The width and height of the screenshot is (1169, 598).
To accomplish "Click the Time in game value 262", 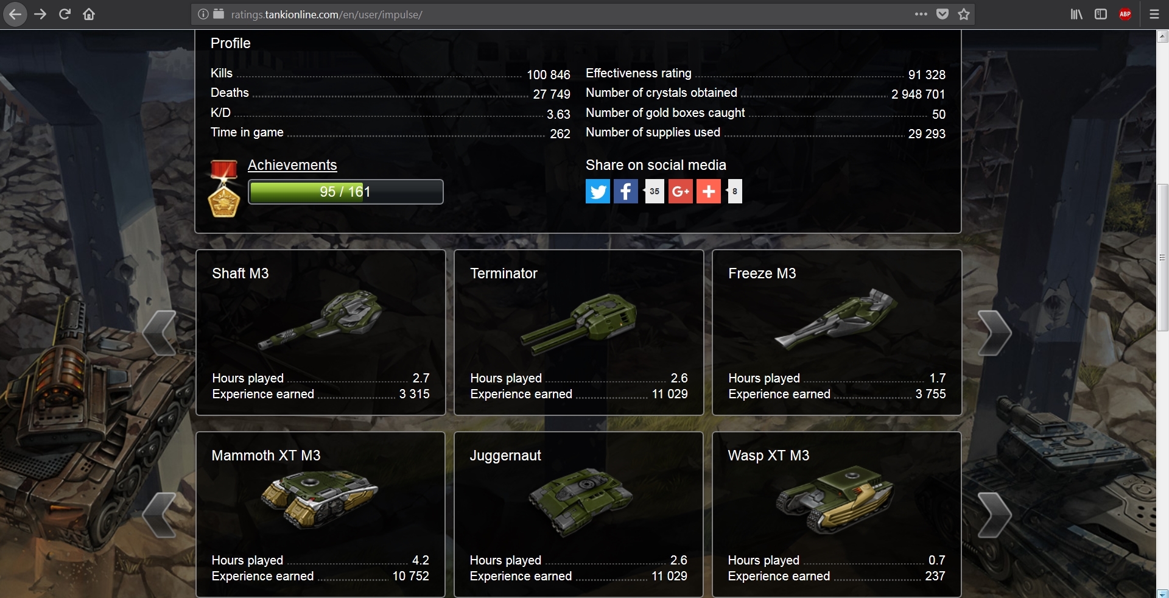I will pos(560,133).
